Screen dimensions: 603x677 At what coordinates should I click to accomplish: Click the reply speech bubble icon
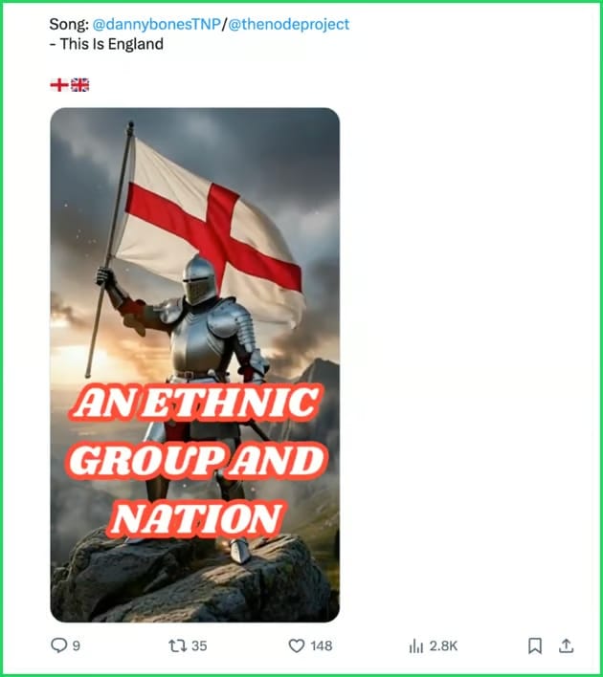(58, 645)
